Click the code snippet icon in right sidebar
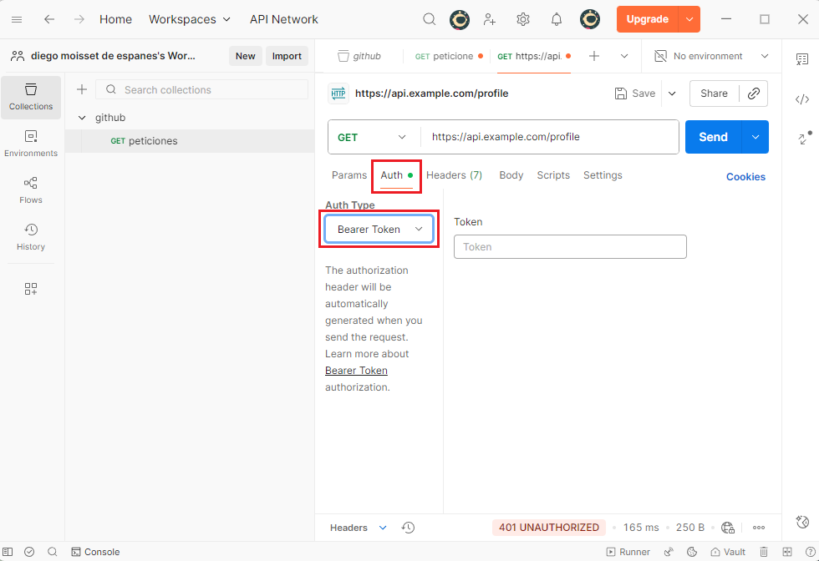This screenshot has width=819, height=561. (801, 99)
